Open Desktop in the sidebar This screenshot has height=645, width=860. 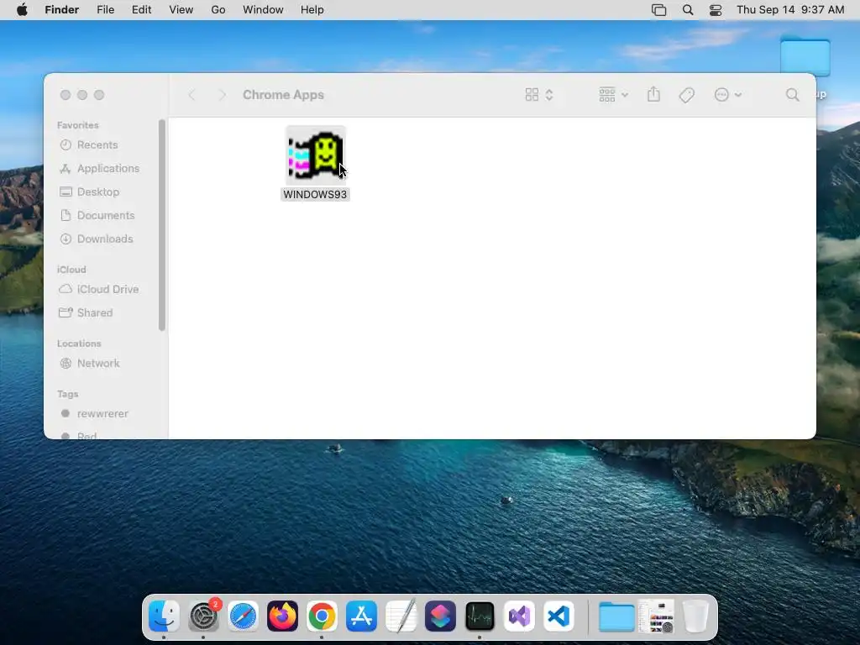(98, 192)
